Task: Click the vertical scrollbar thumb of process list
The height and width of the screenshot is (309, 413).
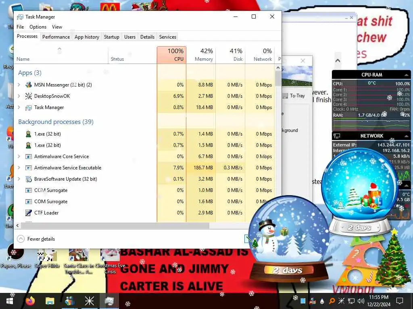Action: [x=278, y=78]
